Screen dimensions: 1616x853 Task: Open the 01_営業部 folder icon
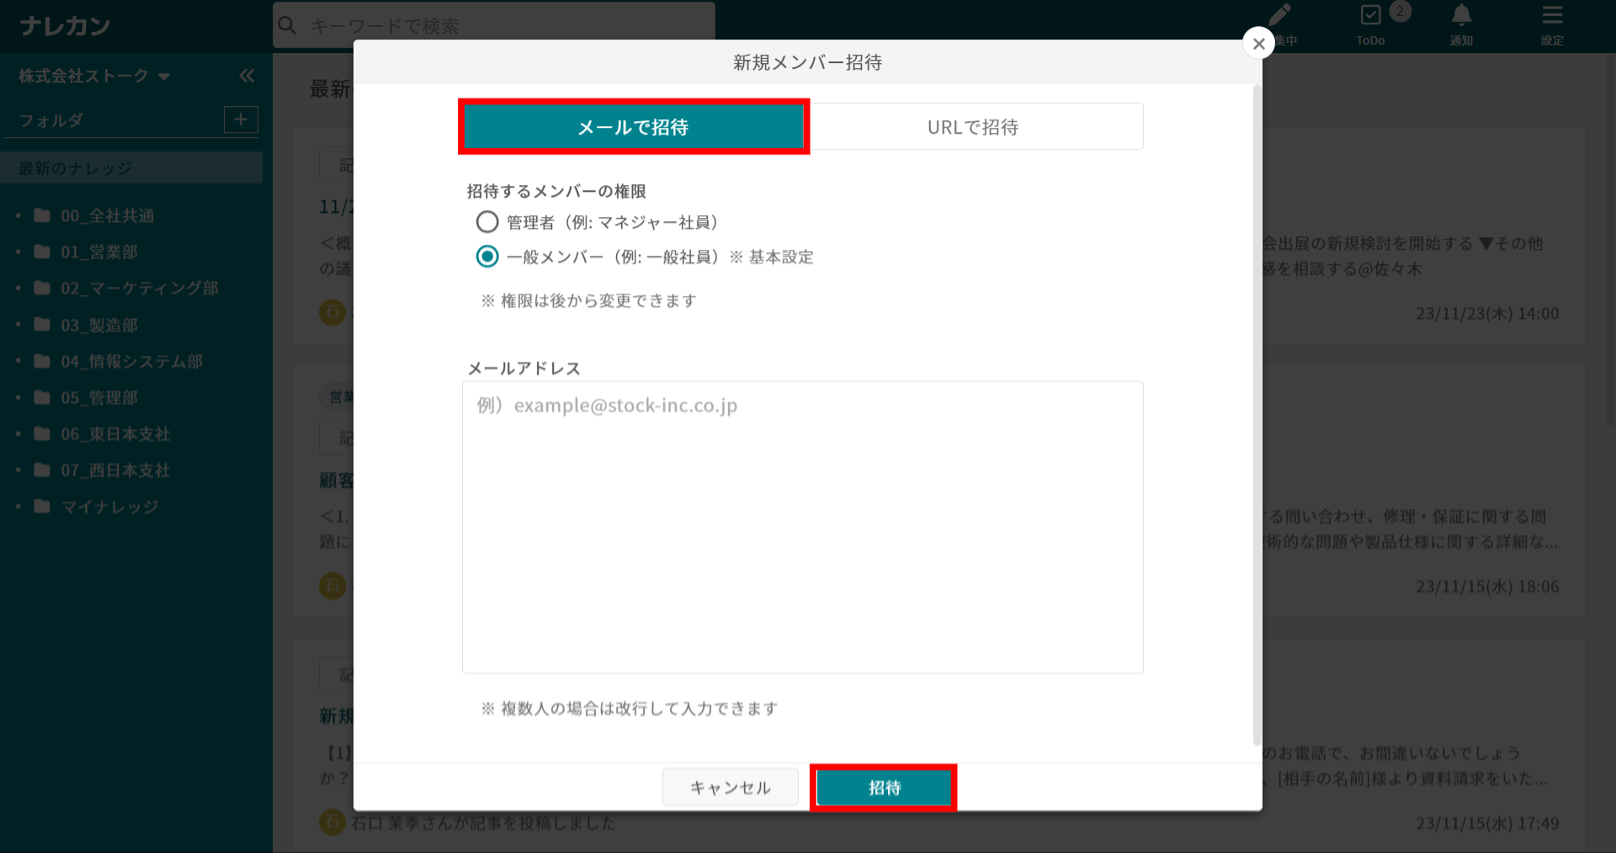42,252
